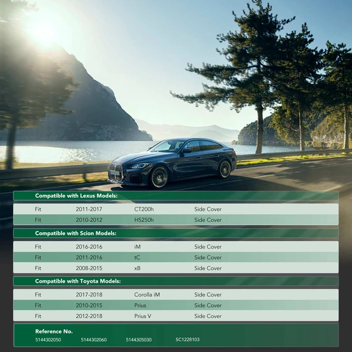Screen dimensions: 352x352
Task: Select the Scion xB model cell
Action: [x=137, y=268]
